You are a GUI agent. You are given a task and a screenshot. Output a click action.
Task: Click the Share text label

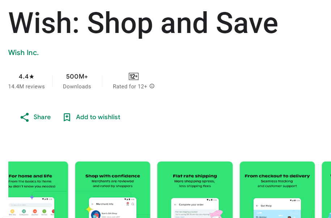[x=42, y=117]
